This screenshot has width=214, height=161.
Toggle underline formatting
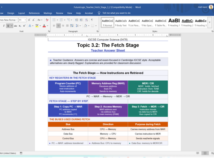(8, 26)
